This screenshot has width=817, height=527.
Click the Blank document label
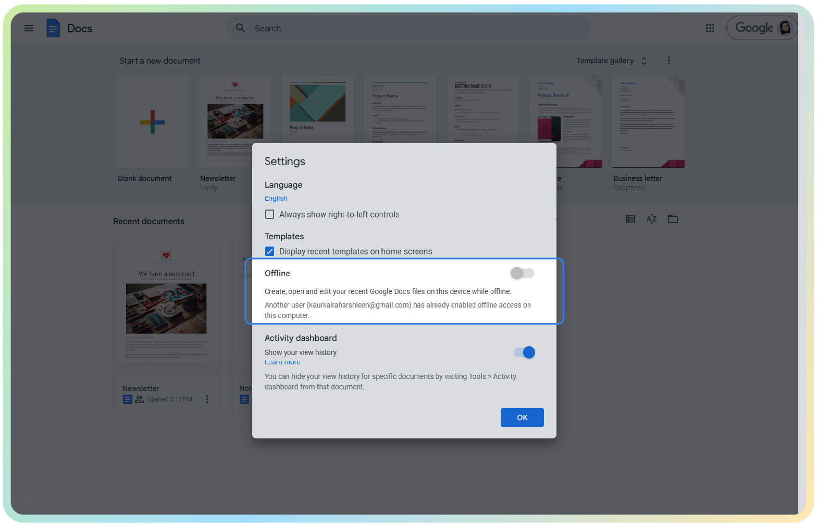click(144, 178)
